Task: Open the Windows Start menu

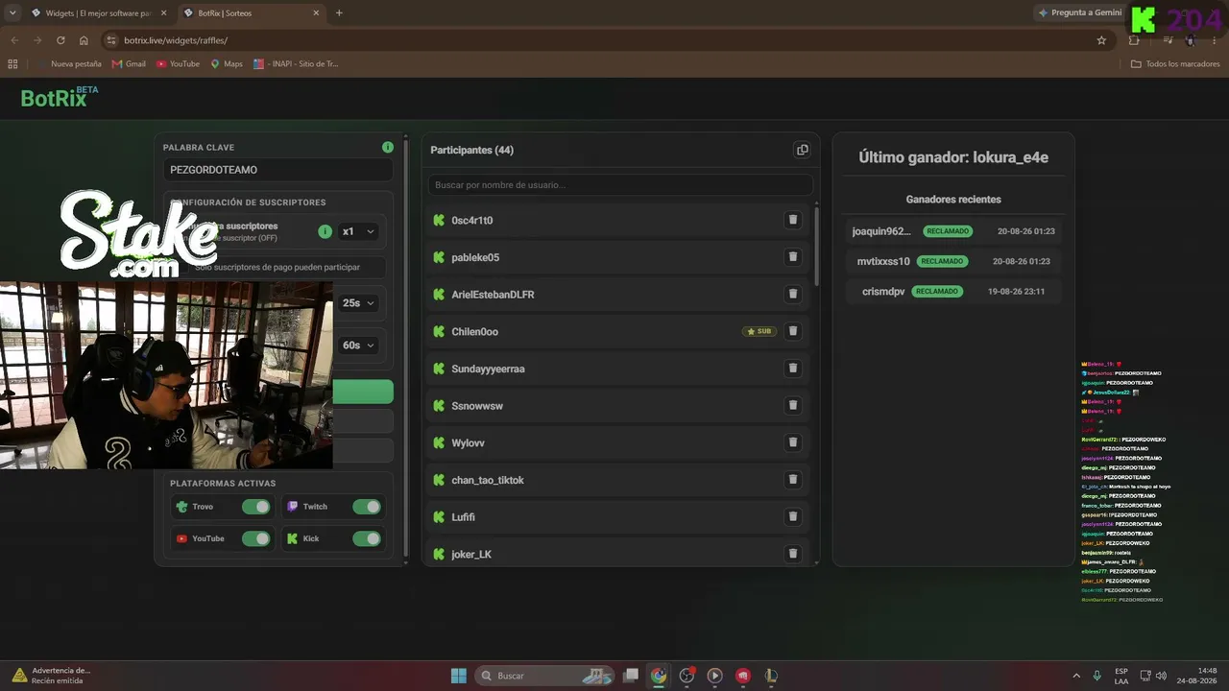Action: click(459, 676)
